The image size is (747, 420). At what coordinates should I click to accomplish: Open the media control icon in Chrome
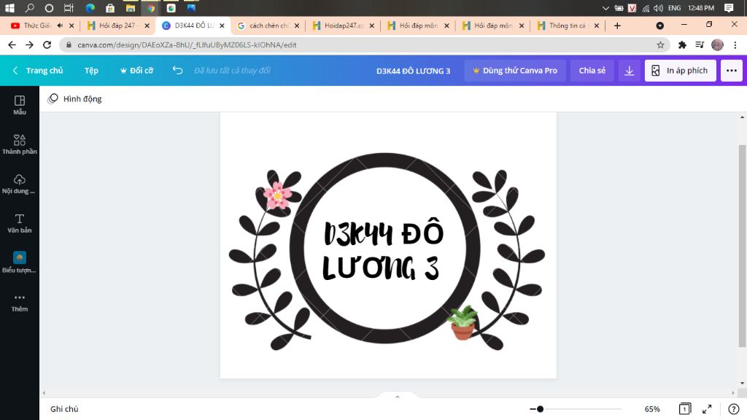pyautogui.click(x=700, y=44)
